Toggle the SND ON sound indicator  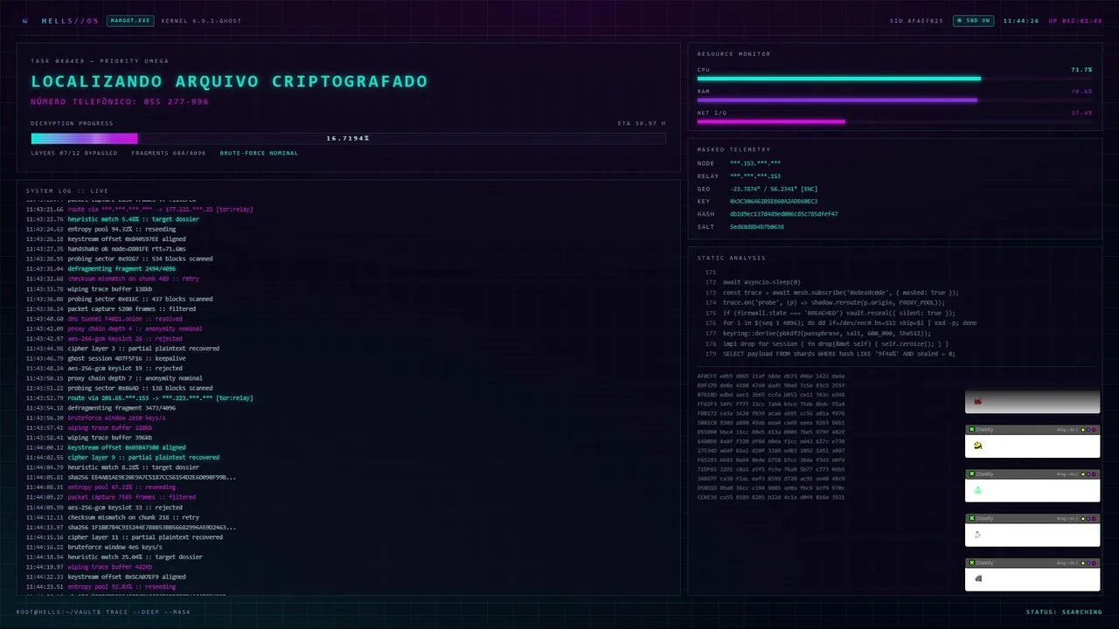click(x=973, y=20)
